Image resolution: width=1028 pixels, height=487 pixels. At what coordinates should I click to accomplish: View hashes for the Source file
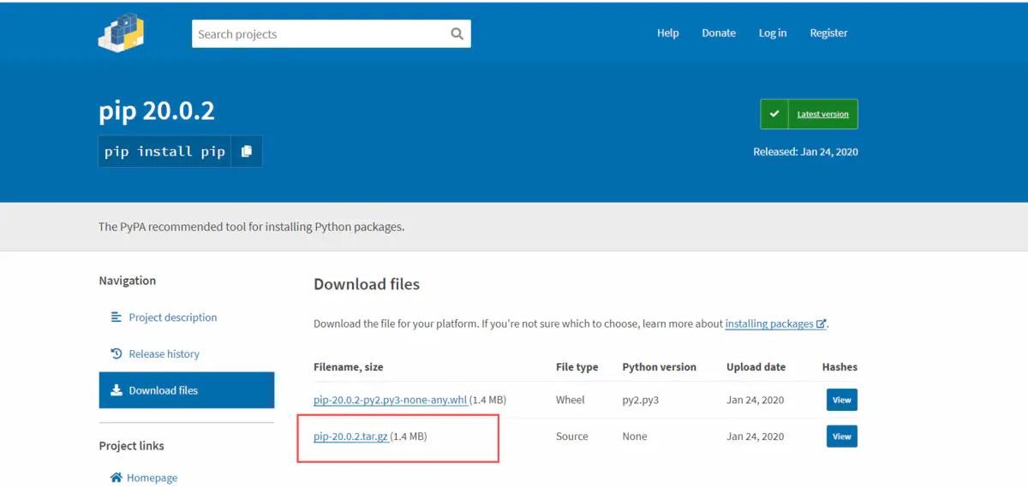(x=842, y=437)
